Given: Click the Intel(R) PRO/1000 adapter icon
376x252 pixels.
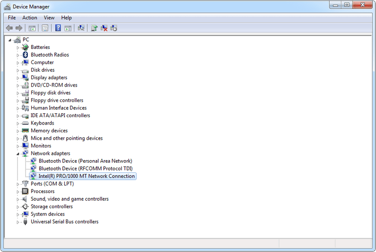Looking at the screenshot, I should click(x=33, y=176).
